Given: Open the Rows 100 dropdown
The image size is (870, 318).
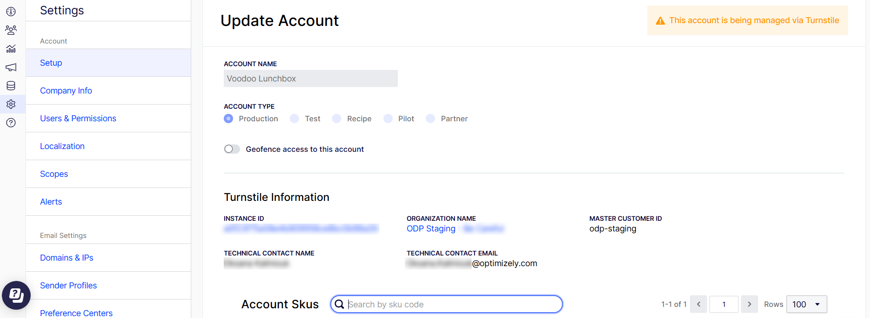Looking at the screenshot, I should coord(807,304).
